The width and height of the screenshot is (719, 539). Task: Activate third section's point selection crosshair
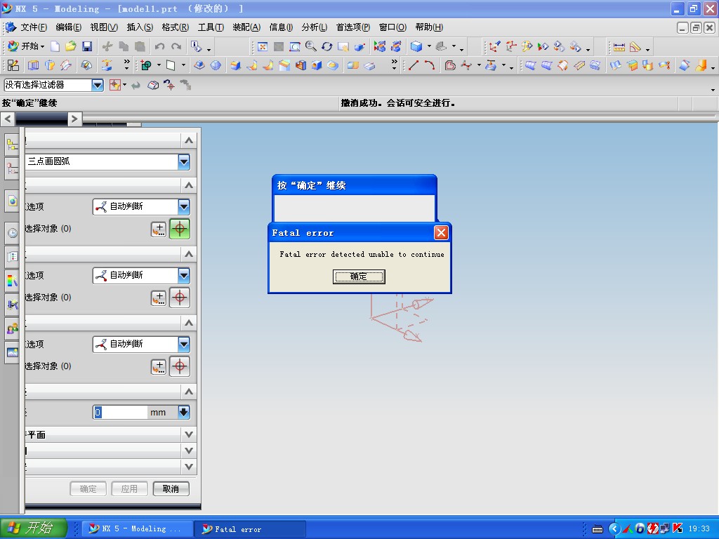180,366
